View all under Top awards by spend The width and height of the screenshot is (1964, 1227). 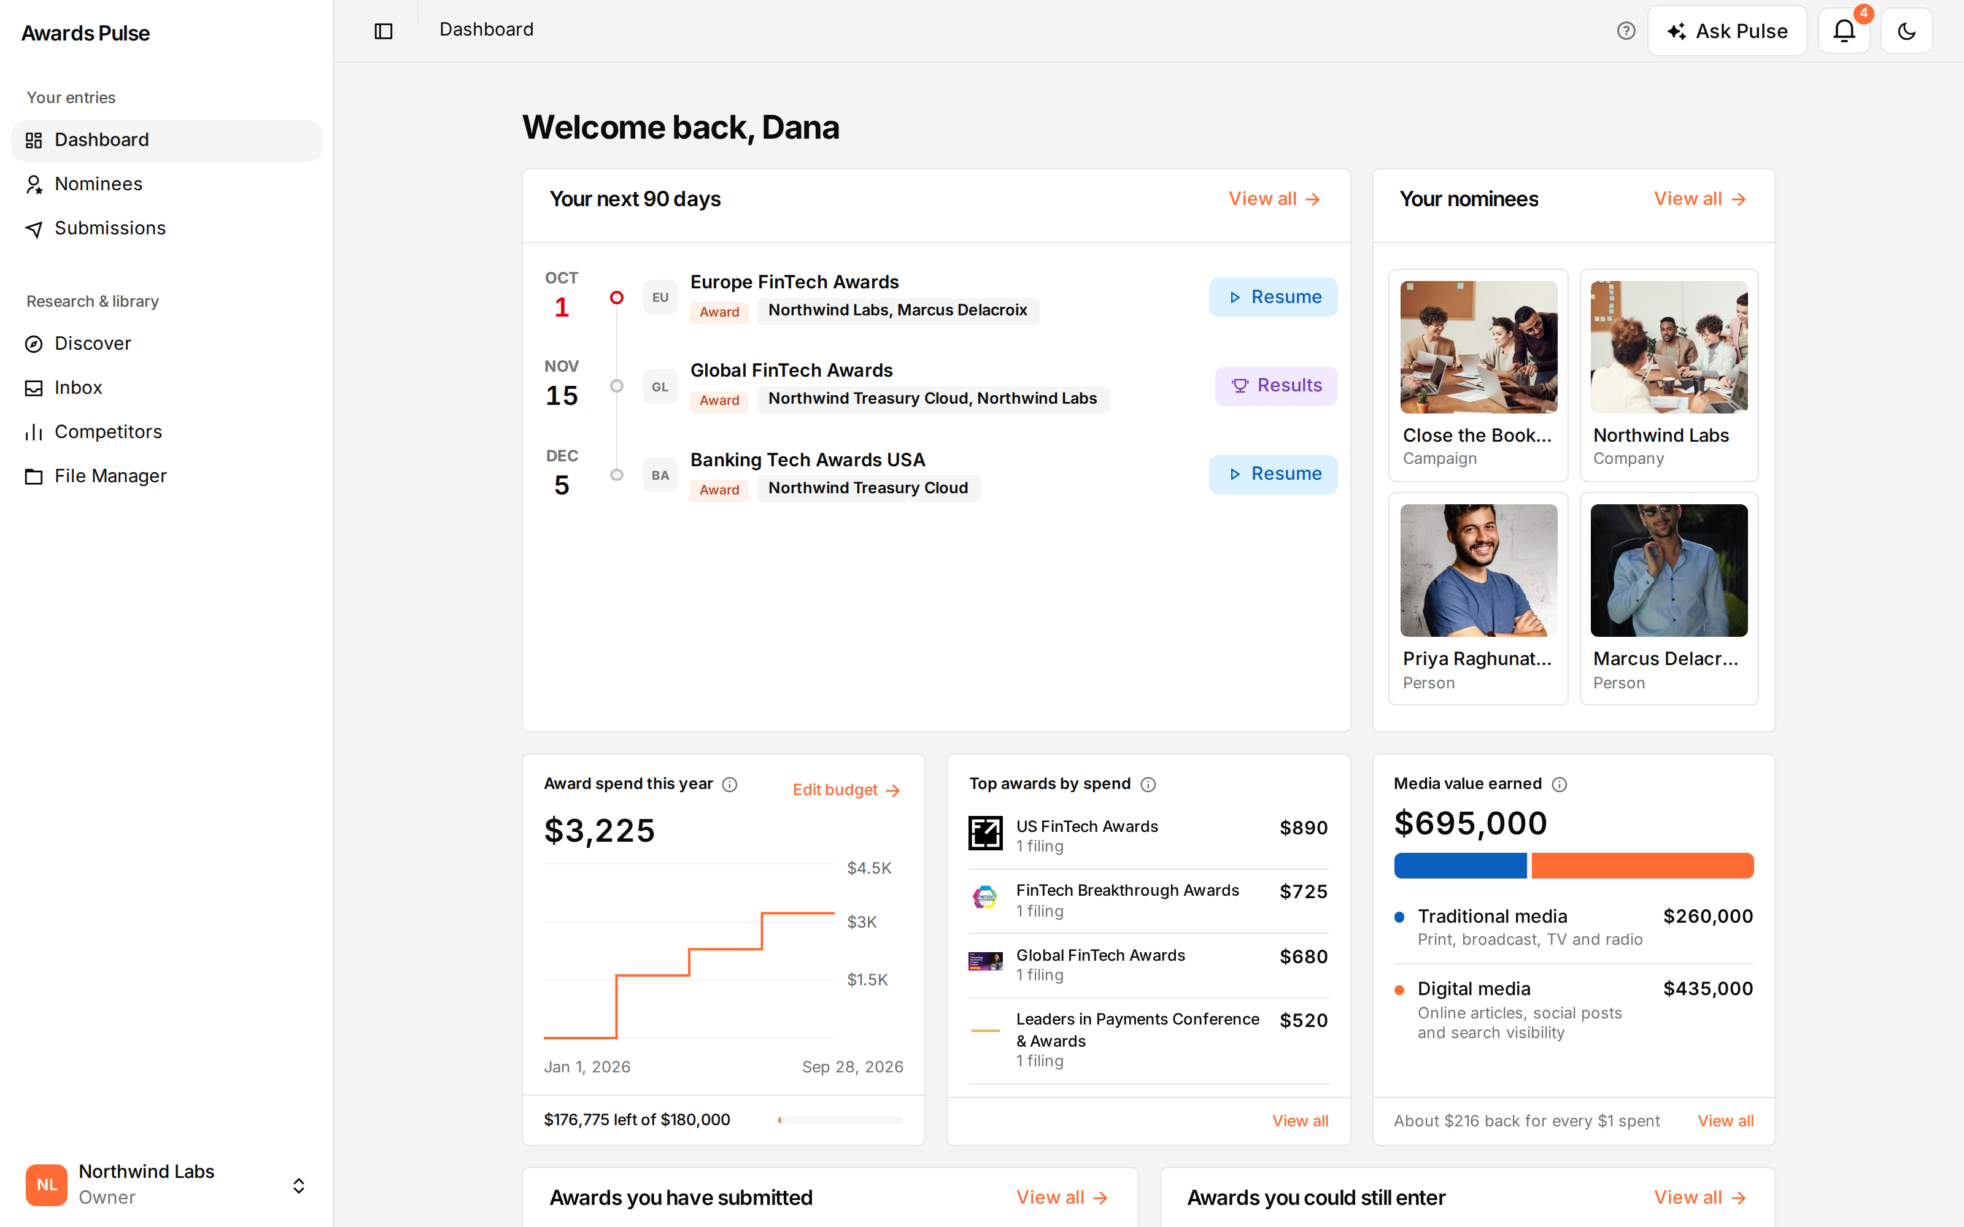(x=1300, y=1121)
